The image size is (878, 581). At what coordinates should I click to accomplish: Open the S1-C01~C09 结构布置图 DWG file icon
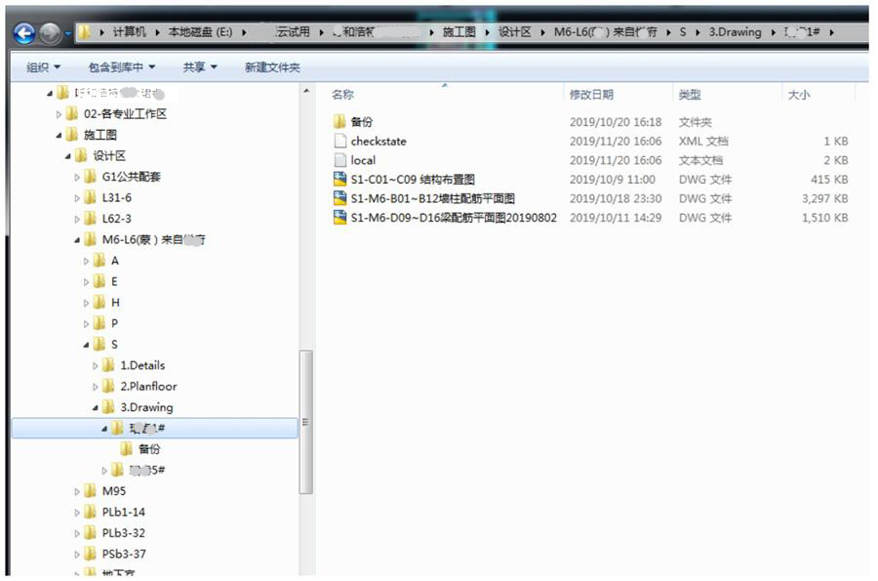[x=340, y=180]
